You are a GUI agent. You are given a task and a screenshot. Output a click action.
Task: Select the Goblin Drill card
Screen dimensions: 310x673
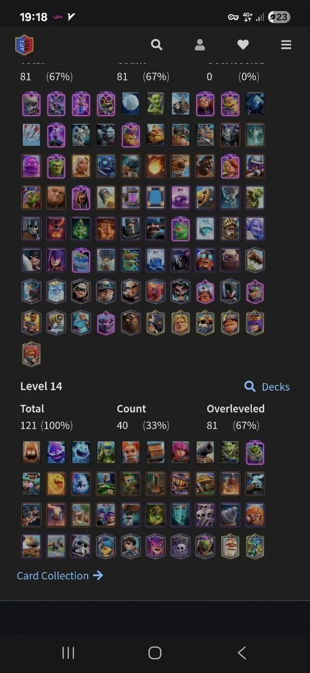[x=230, y=515]
